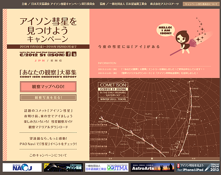The width and height of the screenshot is (221, 175).
Task: Open the Twitter icon link
Action: point(74,54)
